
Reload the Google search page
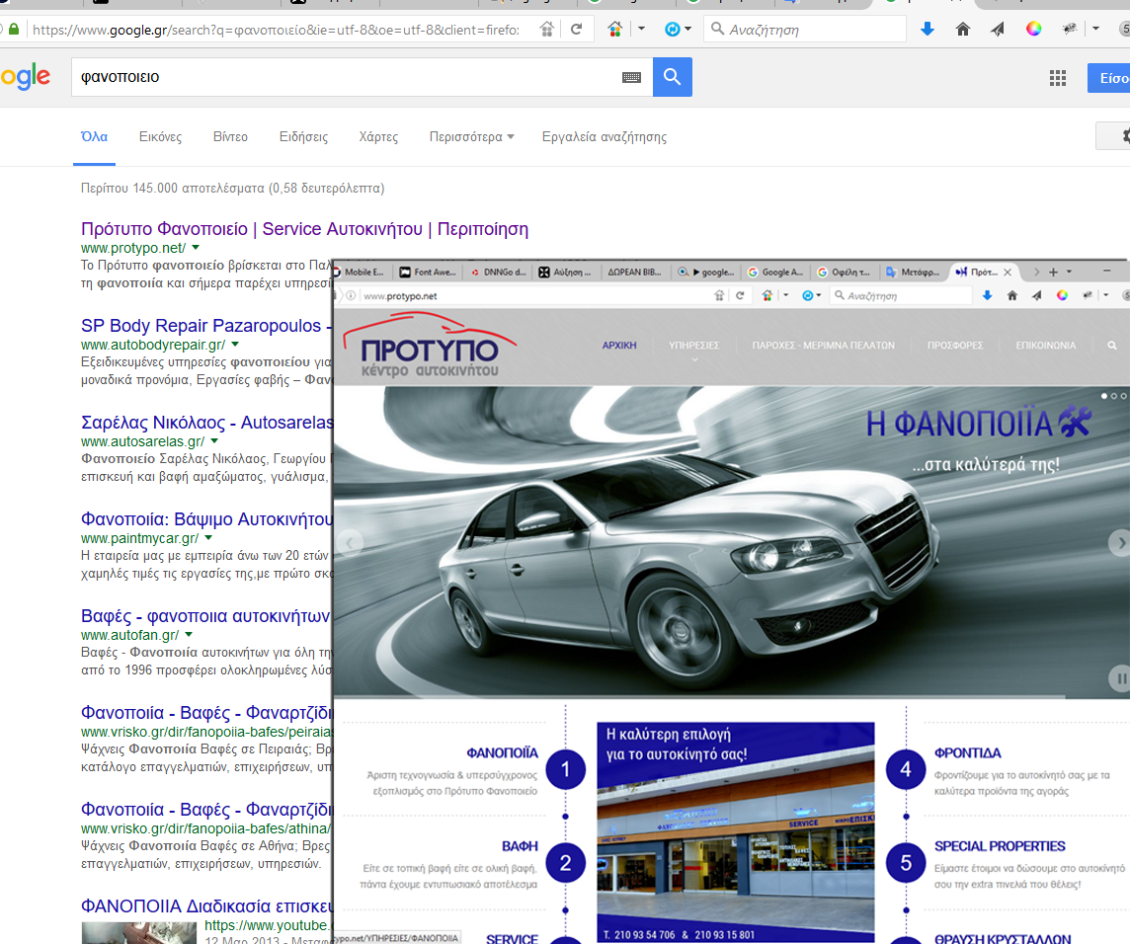(576, 30)
